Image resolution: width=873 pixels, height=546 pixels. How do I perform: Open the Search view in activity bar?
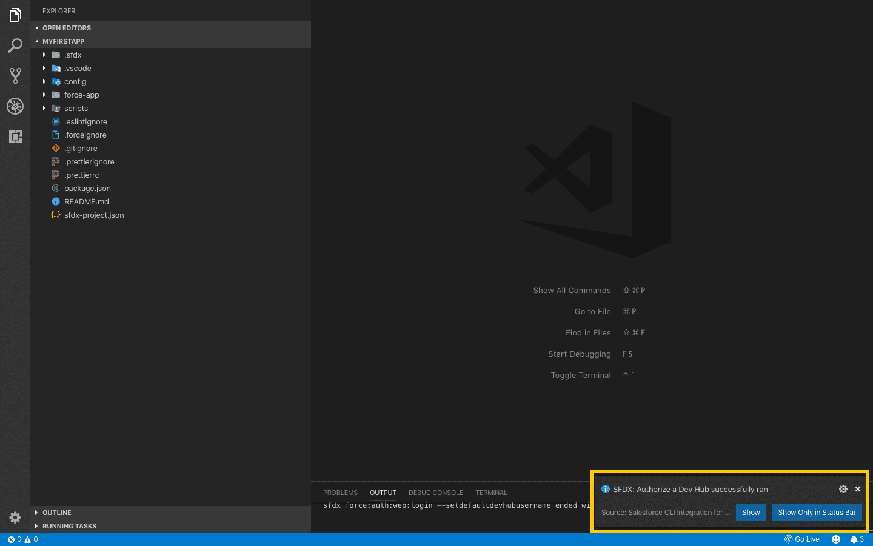coord(15,45)
